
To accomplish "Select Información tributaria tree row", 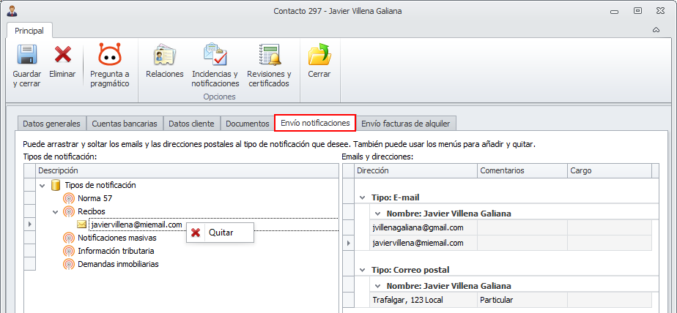I will pyautogui.click(x=116, y=251).
